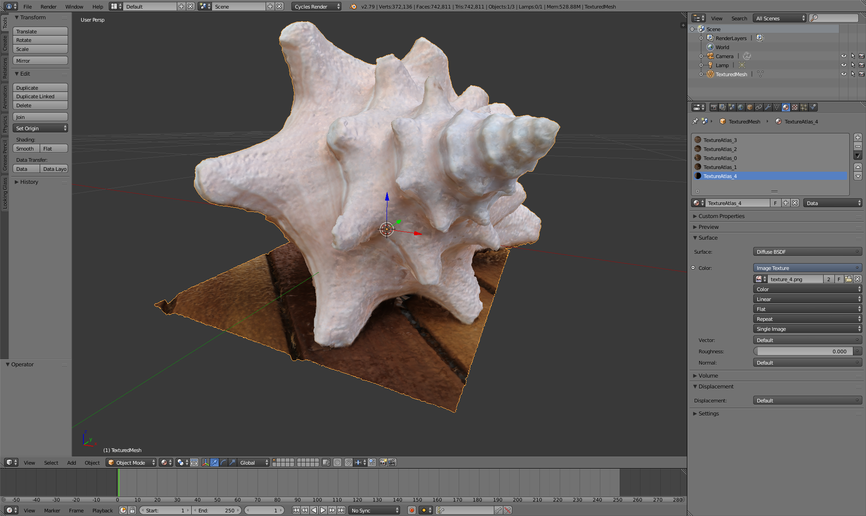This screenshot has width=866, height=516.
Task: Open the Set Origin dropdown
Action: [40, 128]
